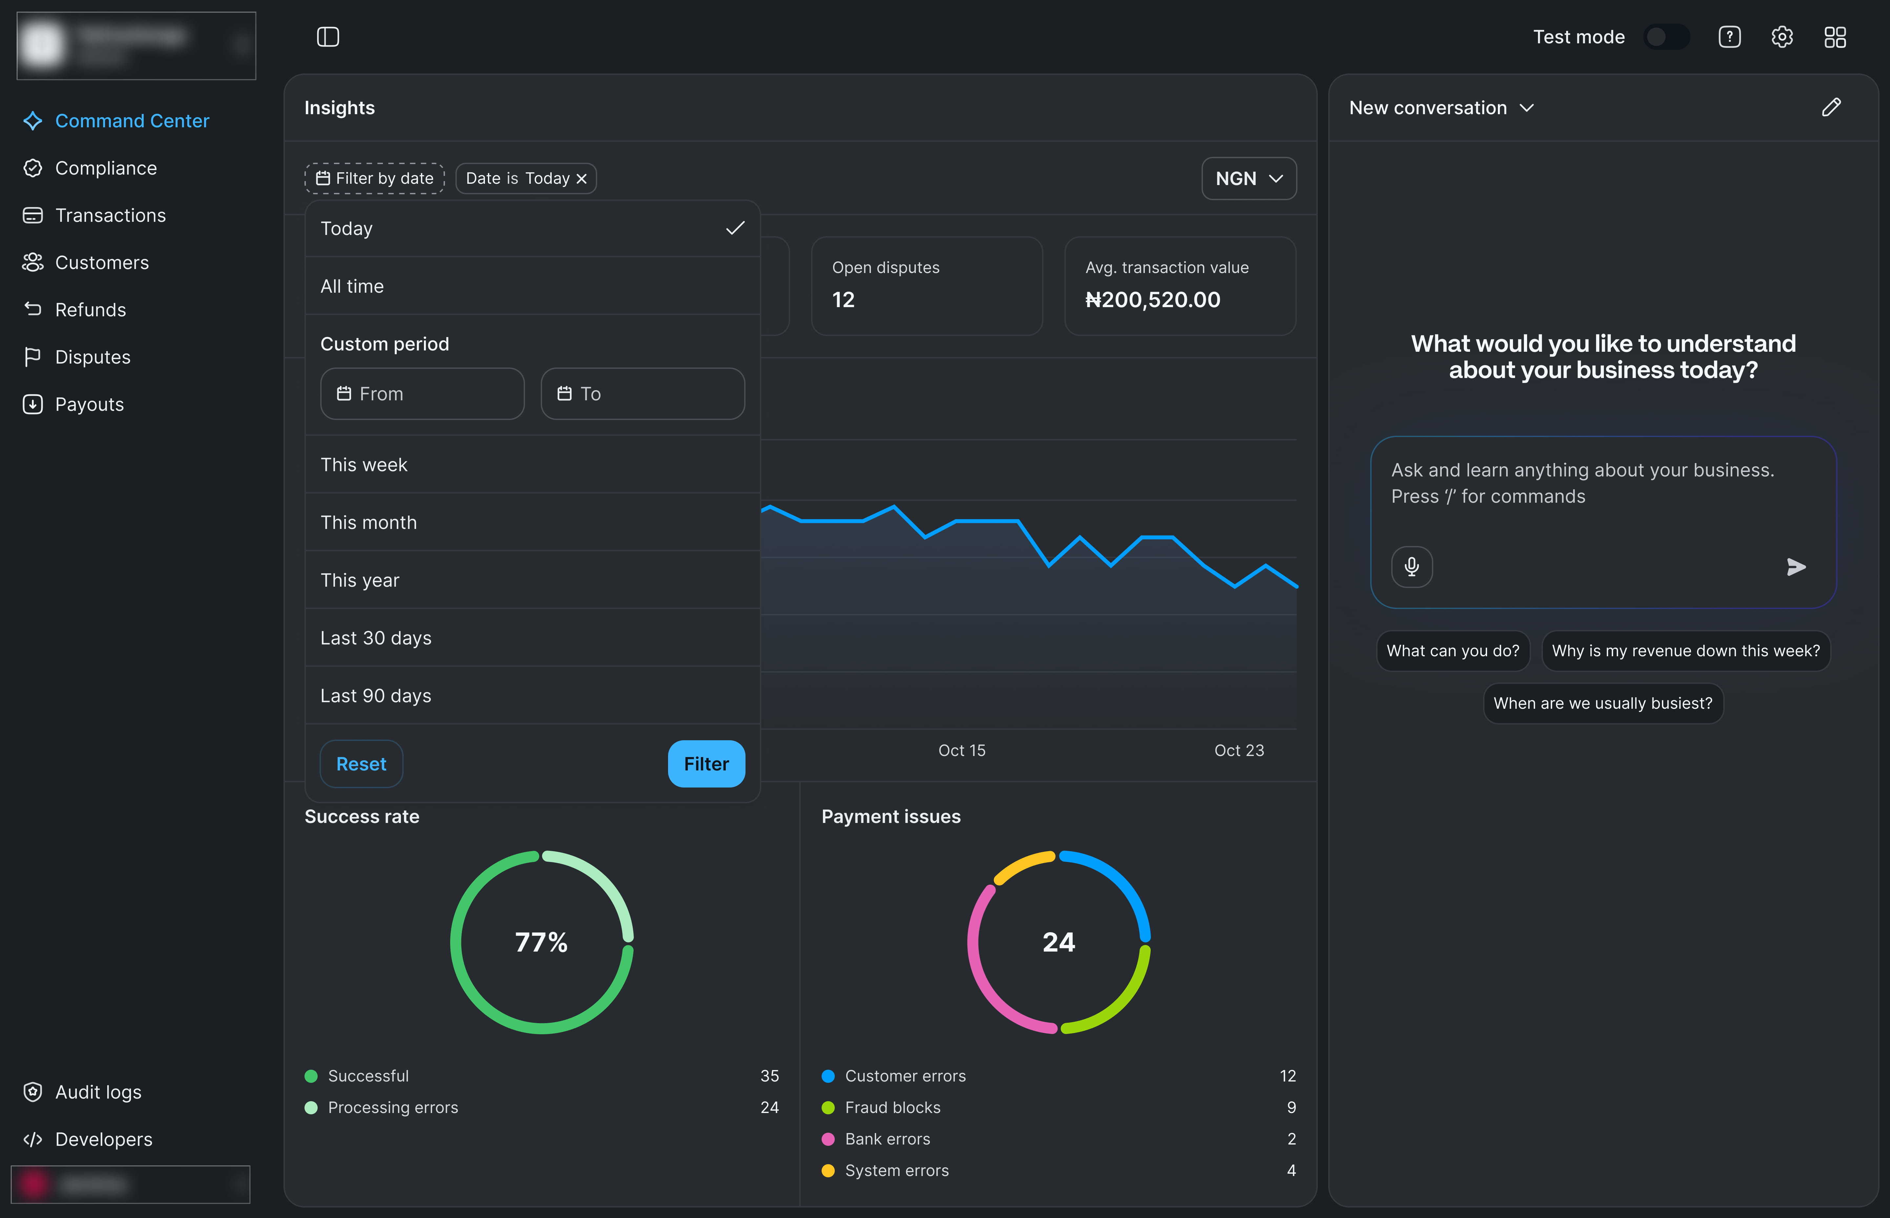Choose Last 90 days range

(x=533, y=696)
